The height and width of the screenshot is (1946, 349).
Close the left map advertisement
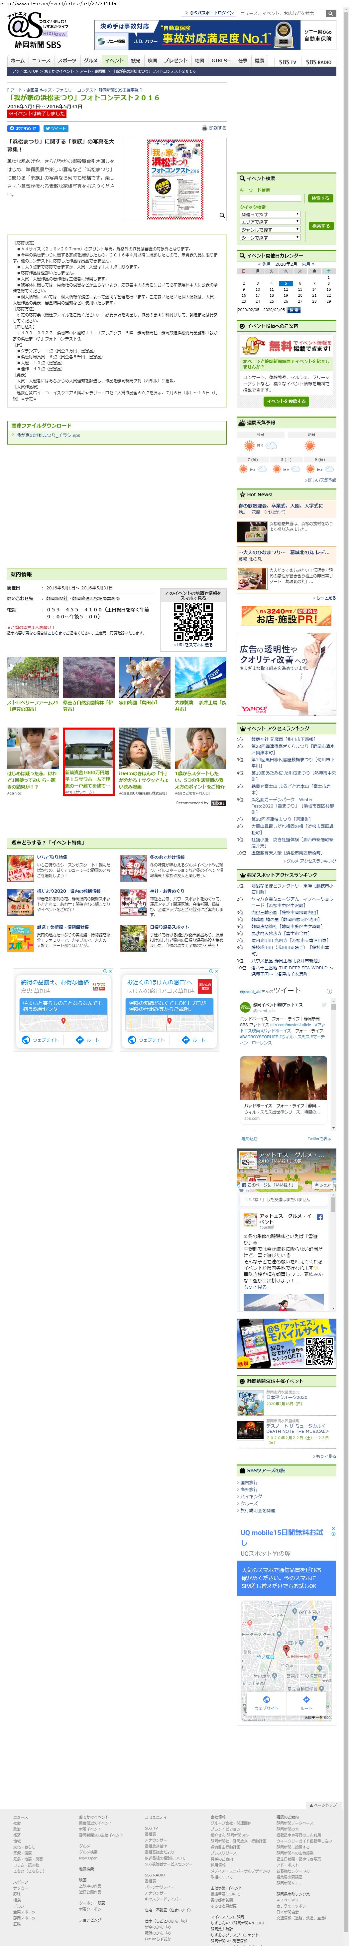coord(110,971)
